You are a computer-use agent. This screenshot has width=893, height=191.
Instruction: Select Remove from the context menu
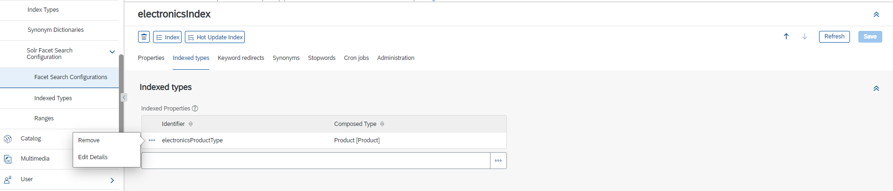[89, 140]
